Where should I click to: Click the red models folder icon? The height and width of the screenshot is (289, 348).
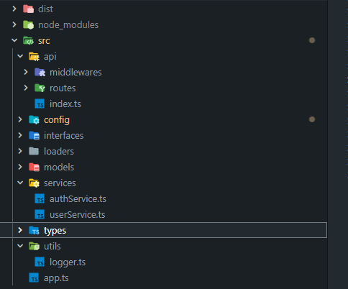[x=34, y=168]
